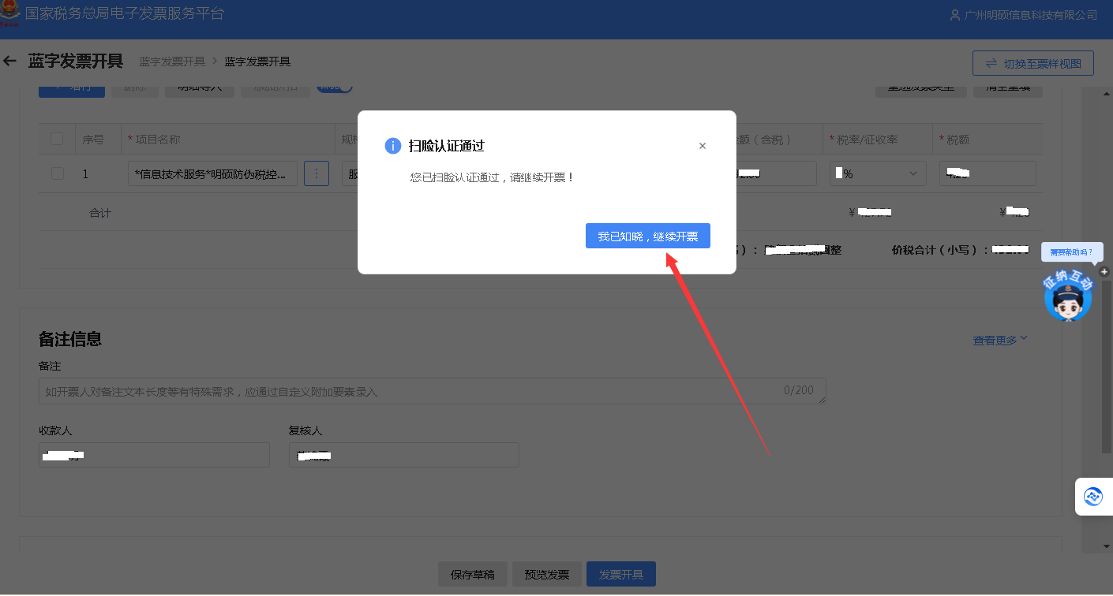Click the user account icon at top right
The image size is (1113, 596).
(955, 15)
